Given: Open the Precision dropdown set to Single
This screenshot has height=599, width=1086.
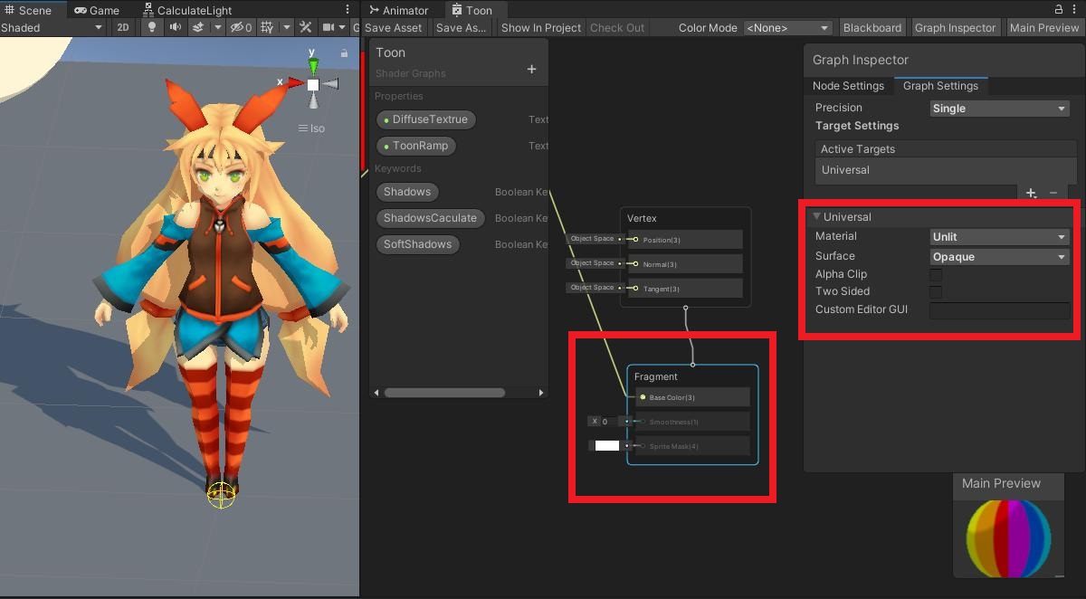Looking at the screenshot, I should (1000, 109).
